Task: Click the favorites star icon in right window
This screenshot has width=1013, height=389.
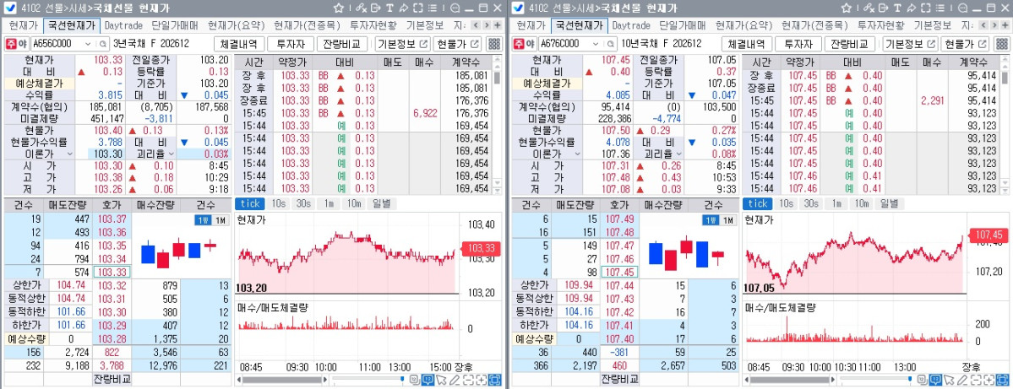Action: tap(847, 8)
